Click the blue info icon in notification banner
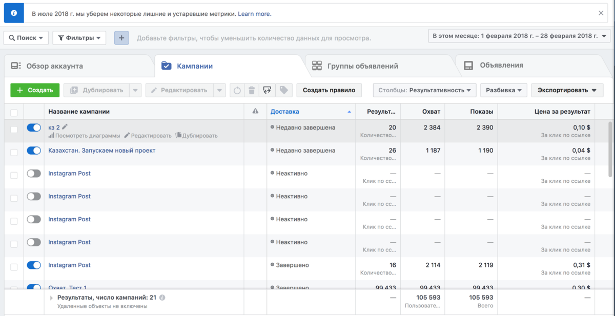 pos(13,14)
